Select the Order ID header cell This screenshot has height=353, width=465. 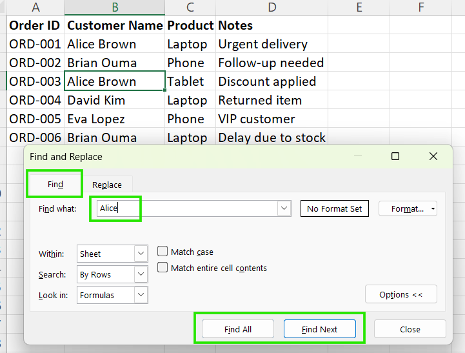click(x=36, y=25)
